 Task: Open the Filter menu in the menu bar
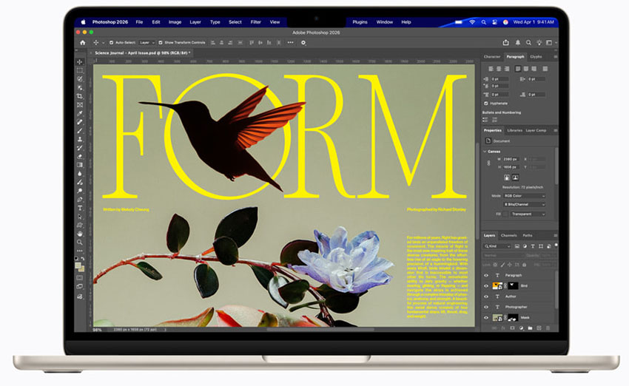[255, 22]
